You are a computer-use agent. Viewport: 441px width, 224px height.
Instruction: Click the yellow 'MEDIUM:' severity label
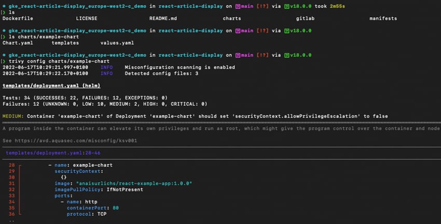point(13,116)
